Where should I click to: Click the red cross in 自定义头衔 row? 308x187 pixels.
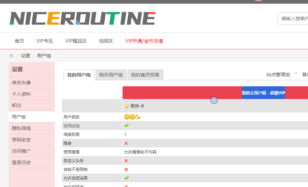click(x=126, y=160)
